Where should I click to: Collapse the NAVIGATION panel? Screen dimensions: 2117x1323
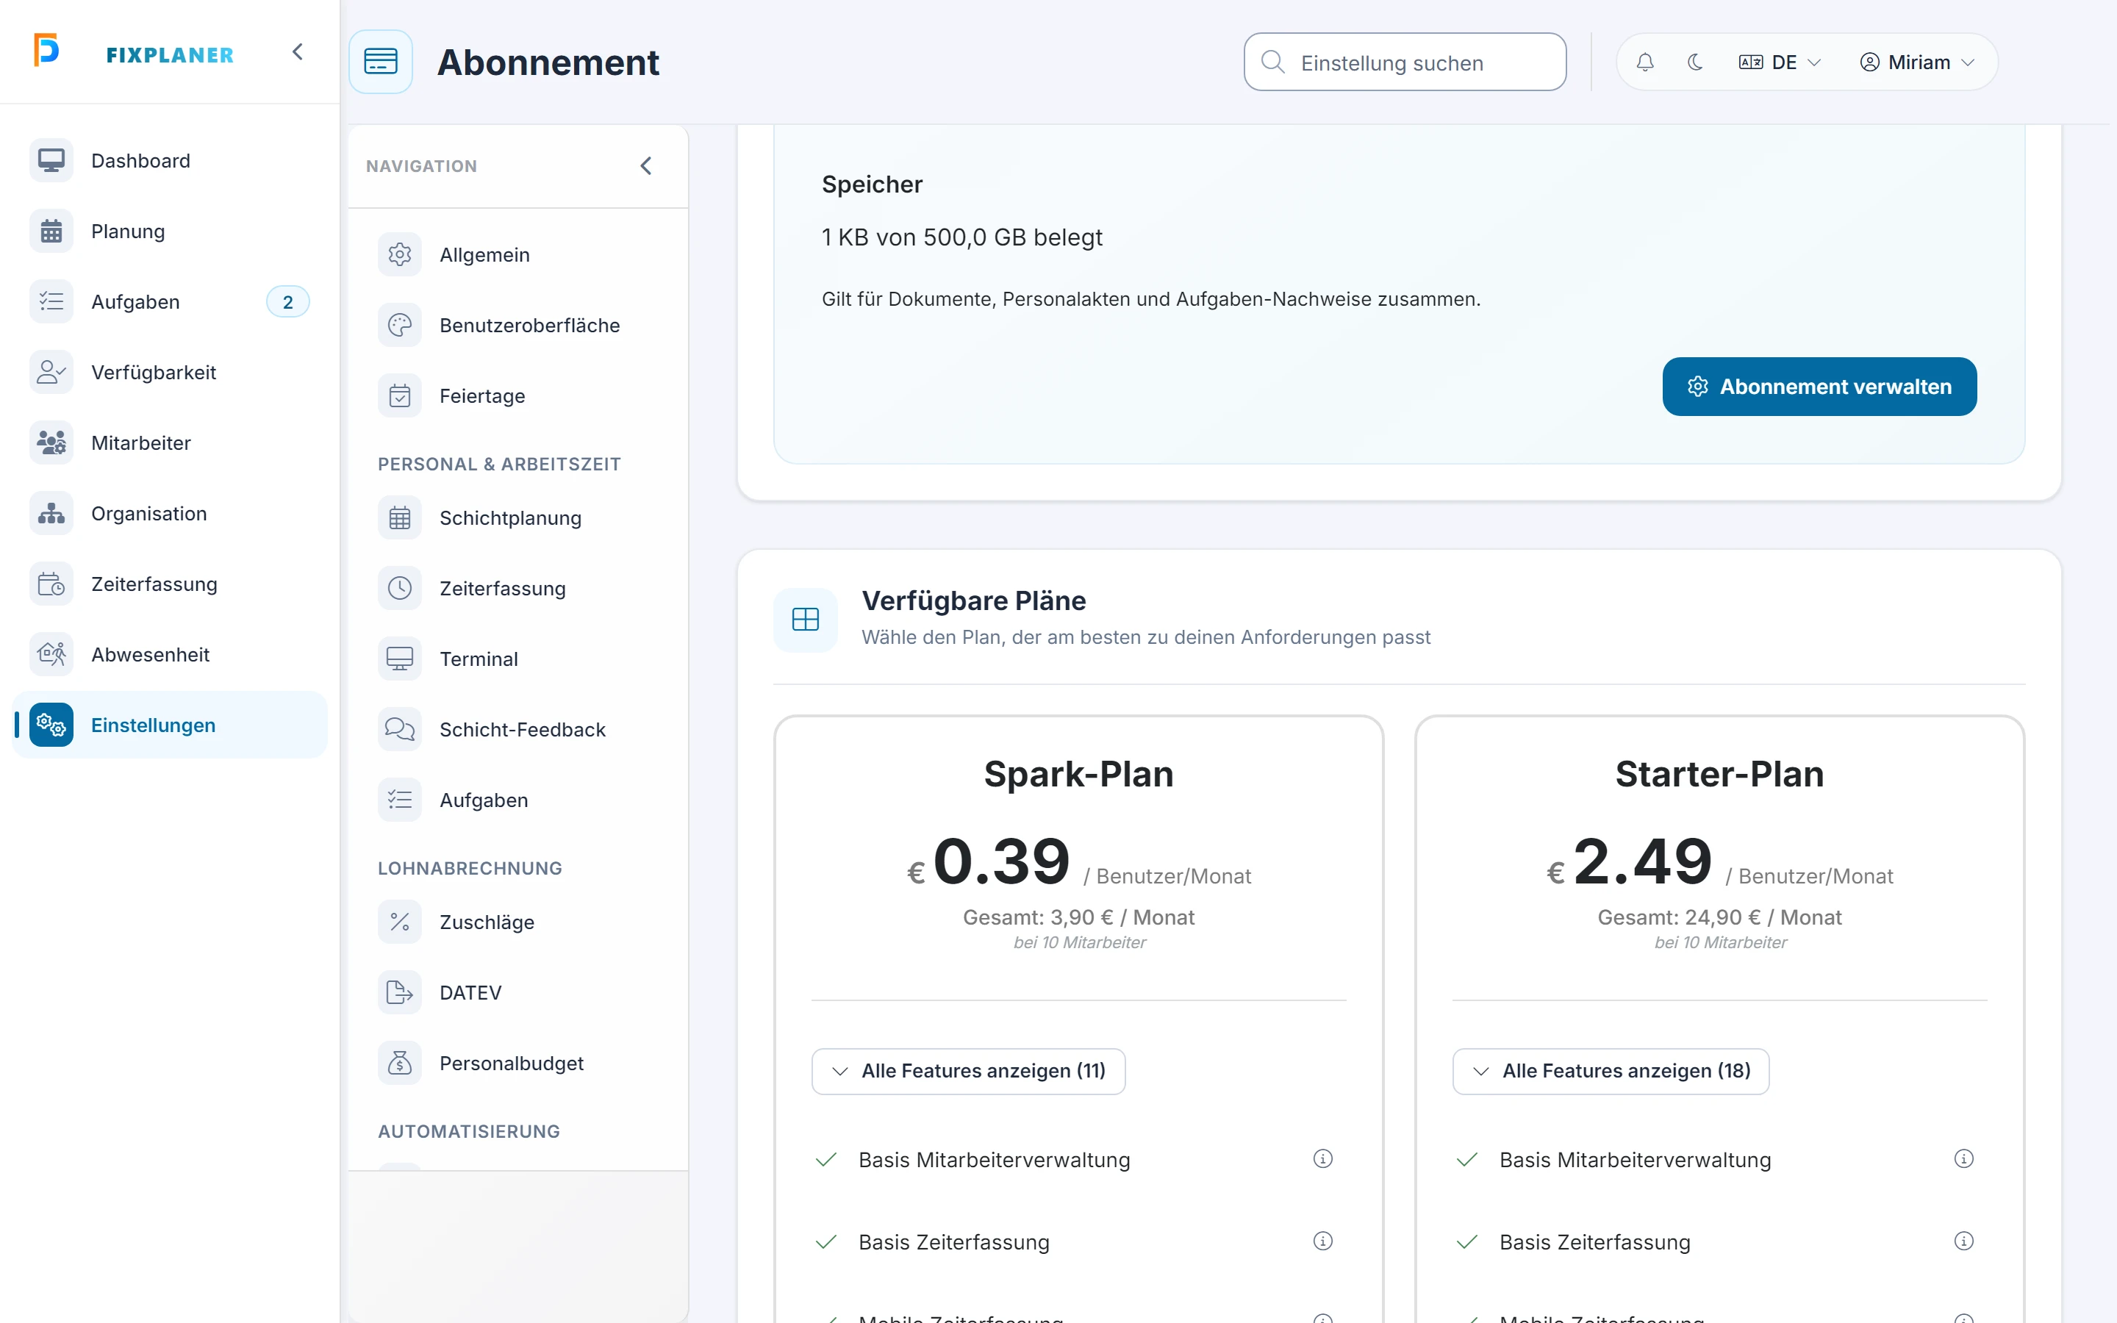pyautogui.click(x=645, y=165)
